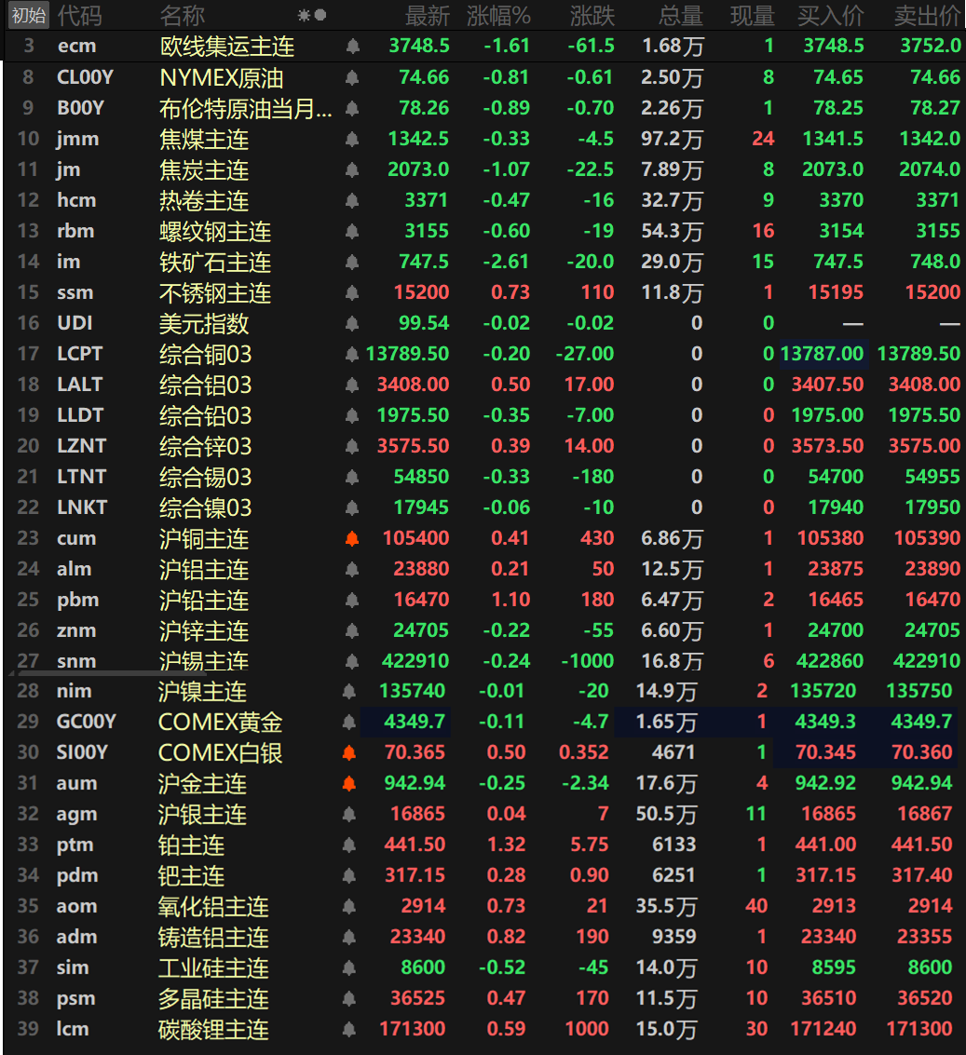Select the 美元指数 row name

[x=204, y=324]
